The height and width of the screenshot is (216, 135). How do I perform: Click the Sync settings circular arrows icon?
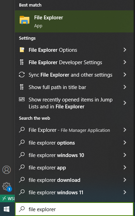pos(22,75)
